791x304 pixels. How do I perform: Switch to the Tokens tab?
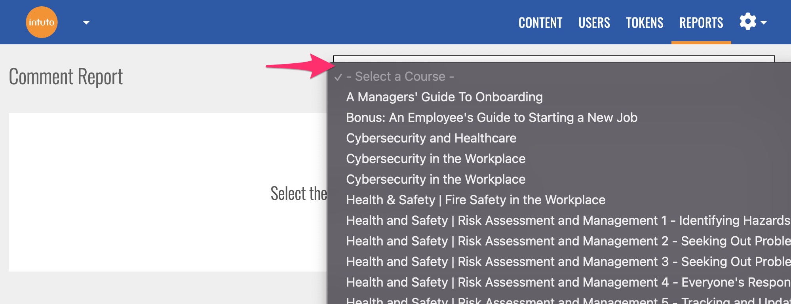(644, 23)
